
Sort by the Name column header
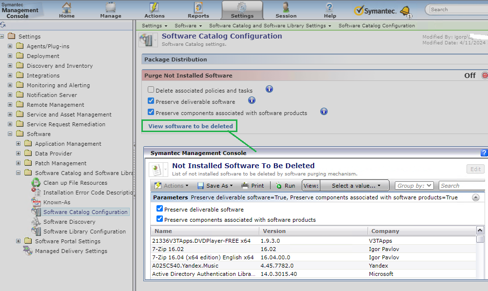[x=205, y=231]
